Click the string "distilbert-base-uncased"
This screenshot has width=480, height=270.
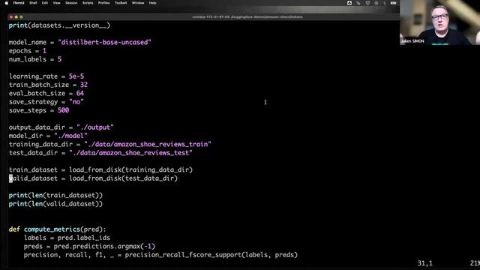click(104, 42)
